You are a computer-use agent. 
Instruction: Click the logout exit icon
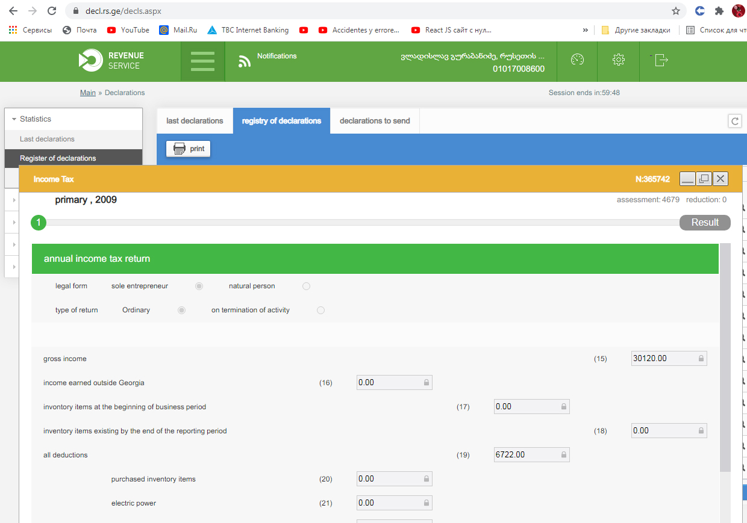point(661,60)
